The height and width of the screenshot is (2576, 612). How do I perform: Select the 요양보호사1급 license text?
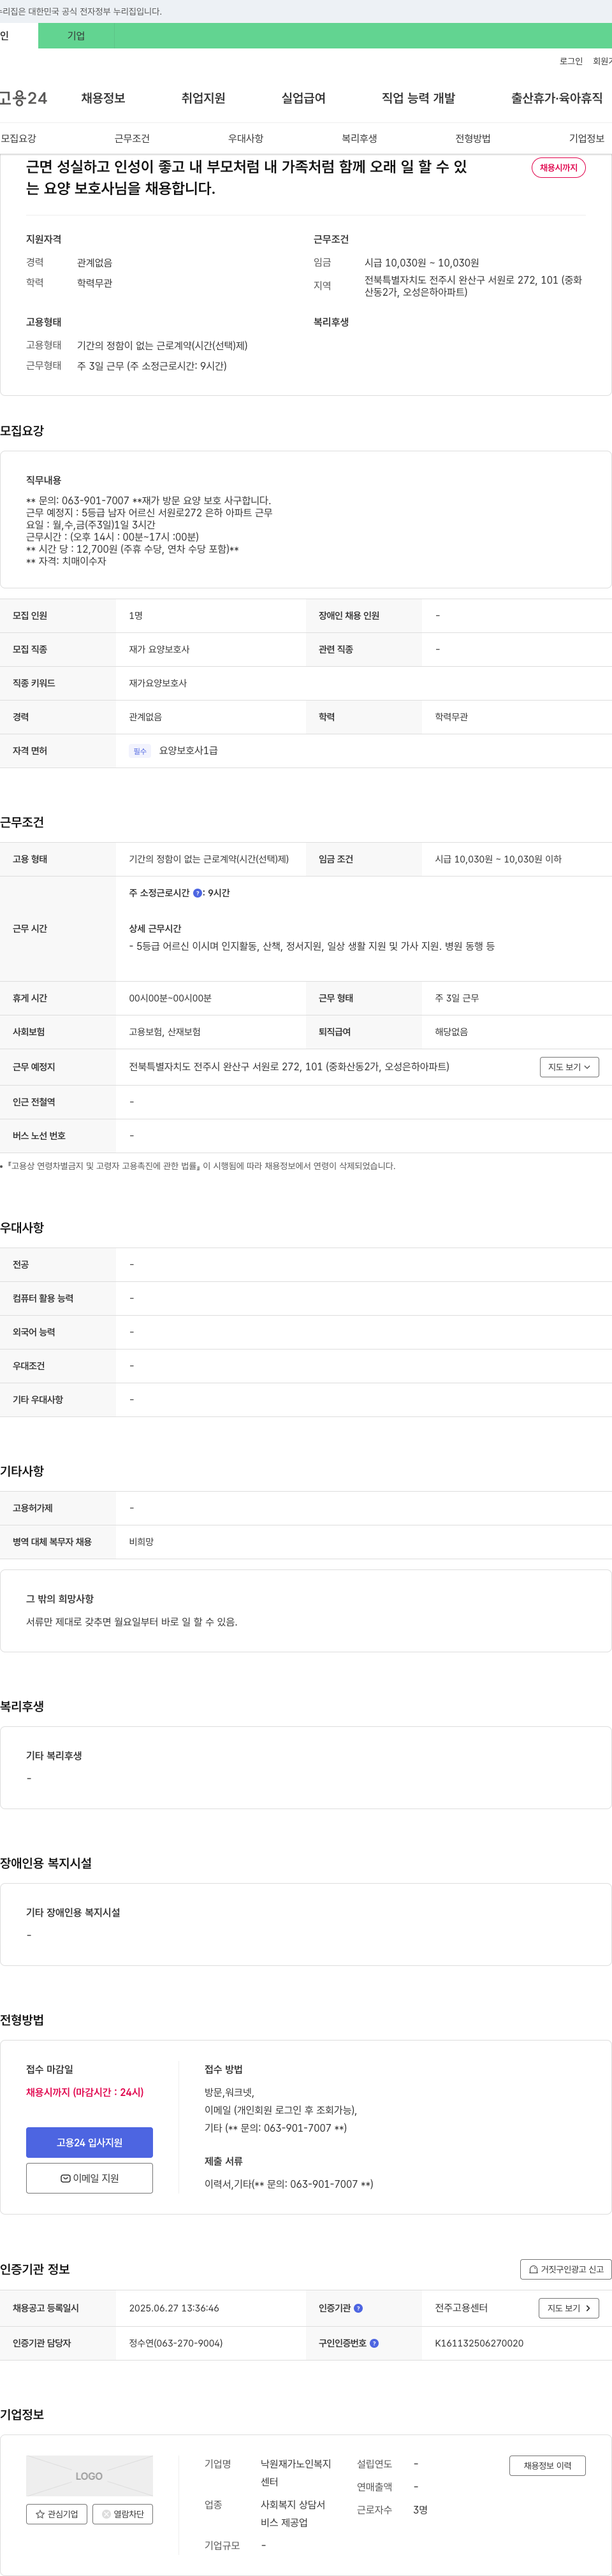click(188, 751)
